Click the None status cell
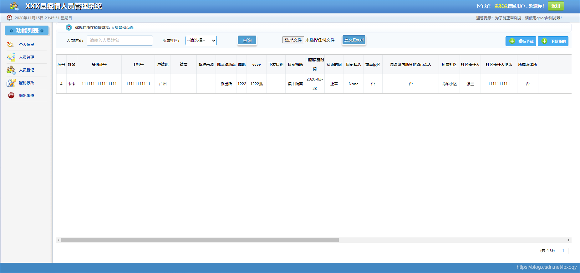Screen dimensions: 580x273 (354, 84)
